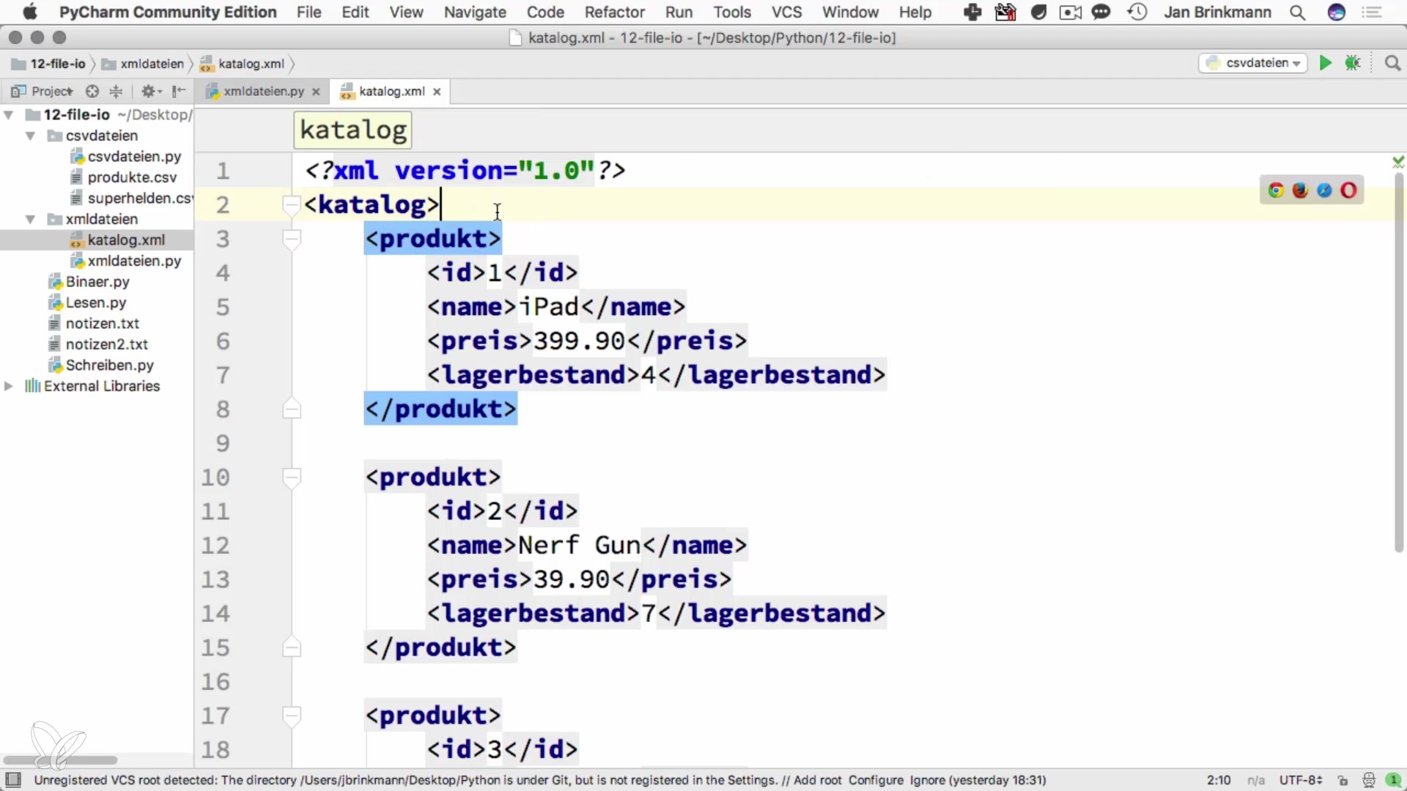Open Project panel settings gear
1407x791 pixels.
click(x=149, y=92)
